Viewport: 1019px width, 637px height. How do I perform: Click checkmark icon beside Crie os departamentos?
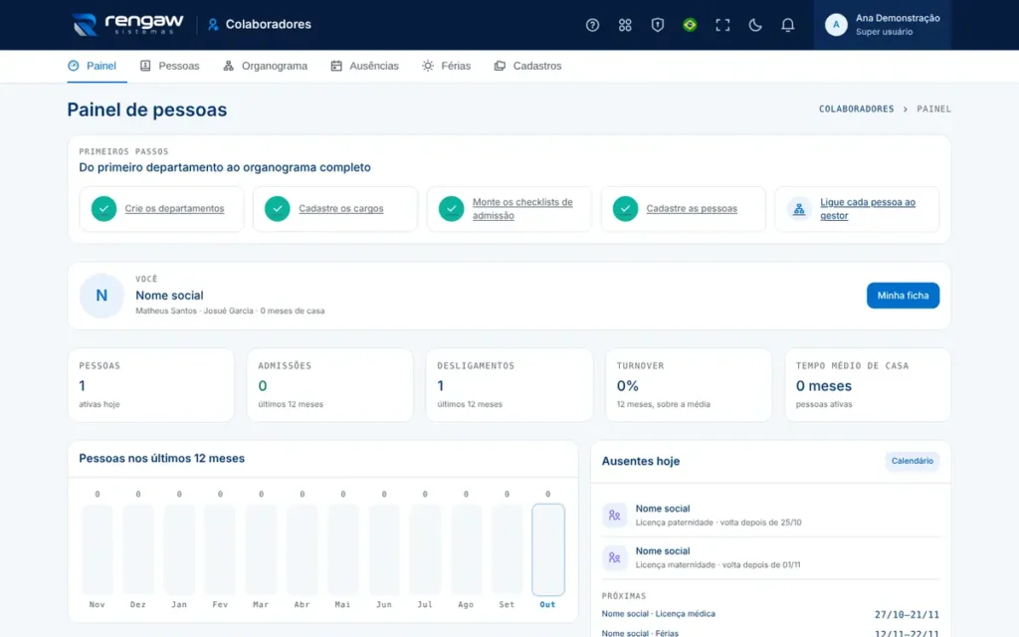click(103, 209)
